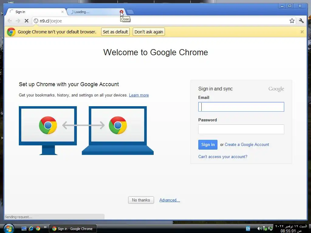Image resolution: width=311 pixels, height=233 pixels.
Task: Click the No thanks button
Action: (141, 200)
